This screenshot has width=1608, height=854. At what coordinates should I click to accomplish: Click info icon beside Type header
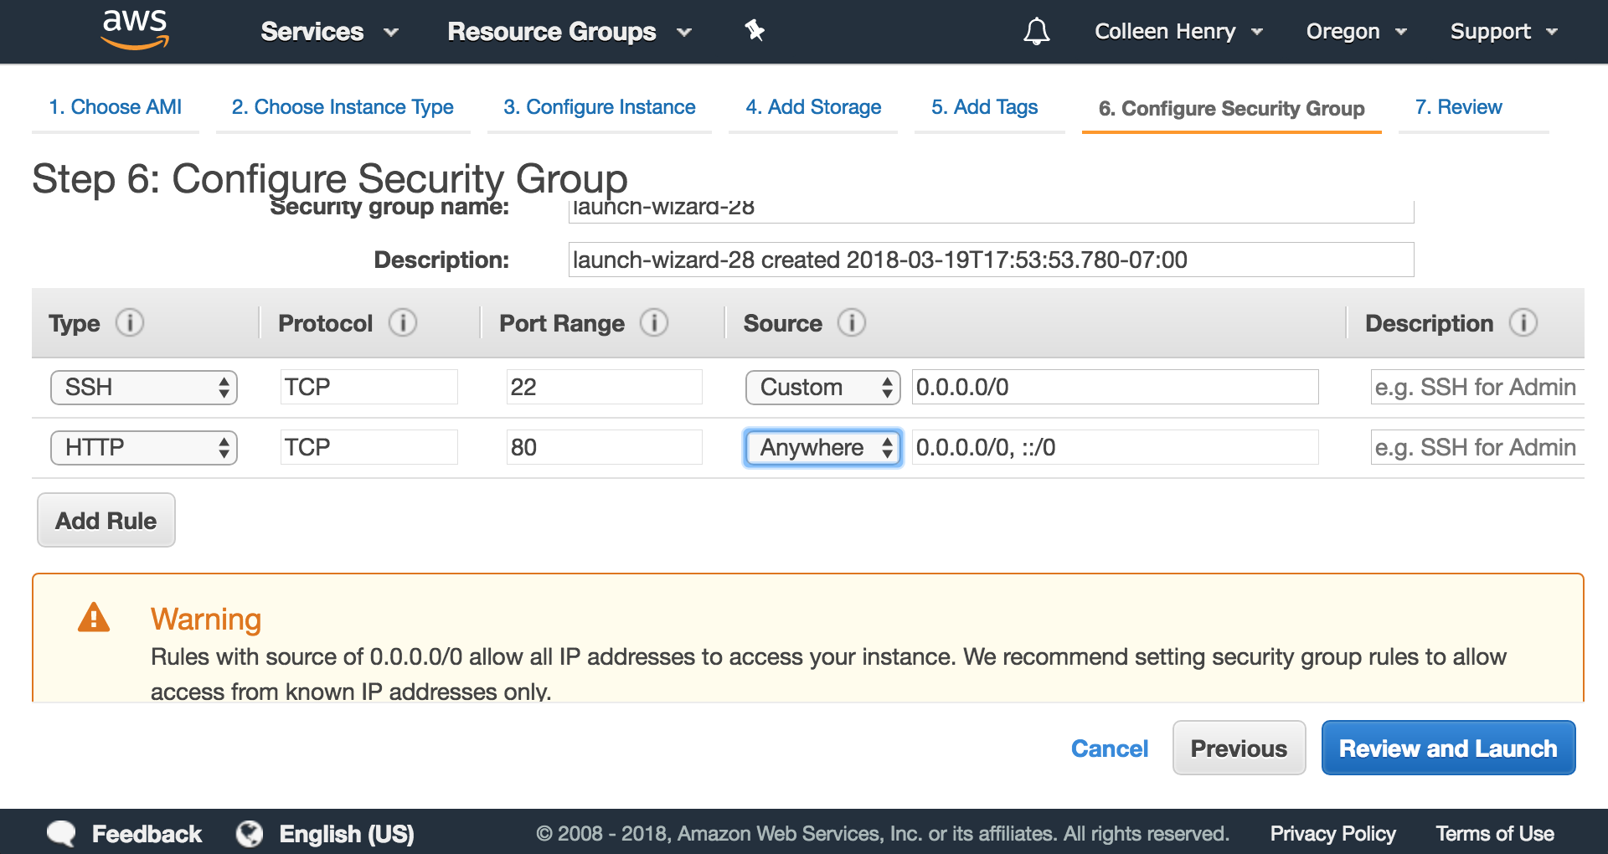(130, 322)
